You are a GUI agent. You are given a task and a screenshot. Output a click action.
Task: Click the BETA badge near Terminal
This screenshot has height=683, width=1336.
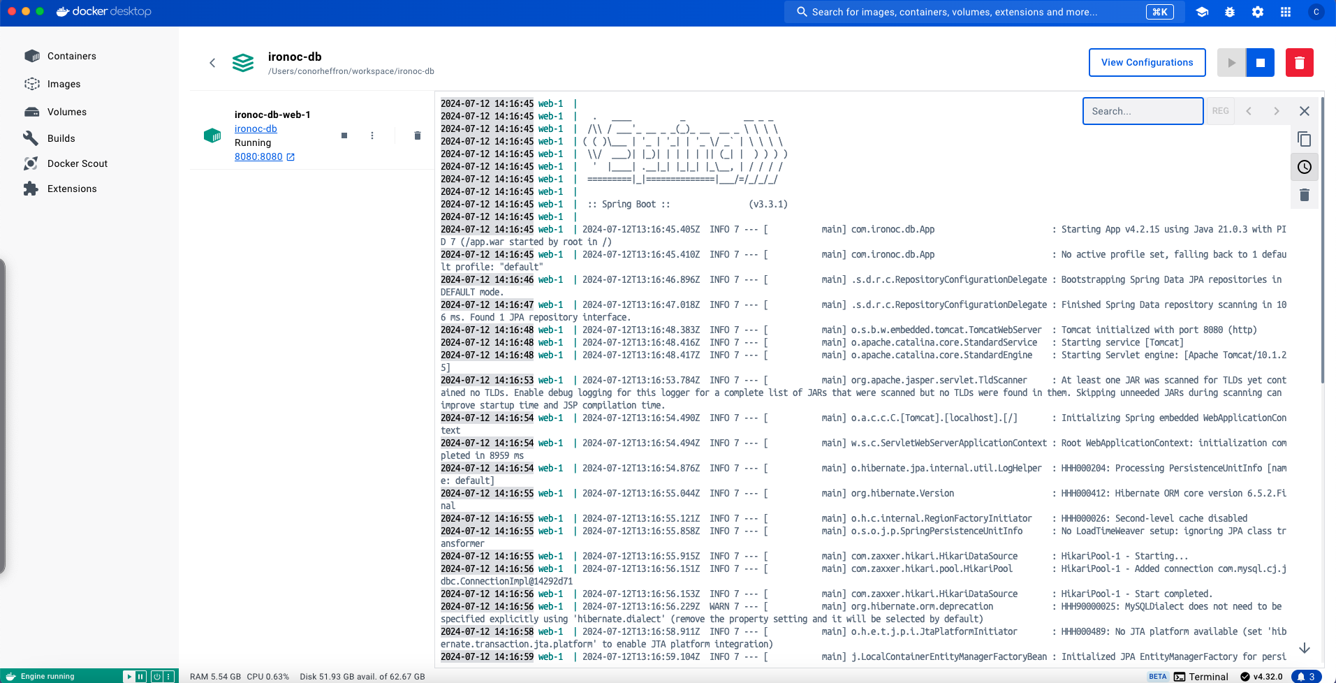[1158, 677]
